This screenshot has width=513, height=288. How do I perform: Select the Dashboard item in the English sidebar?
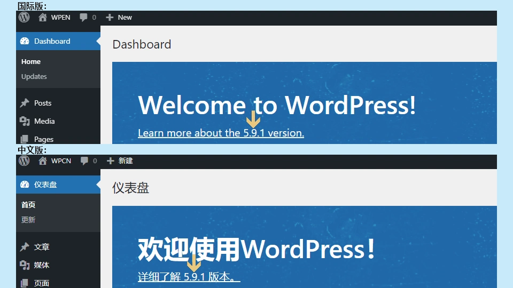click(52, 41)
